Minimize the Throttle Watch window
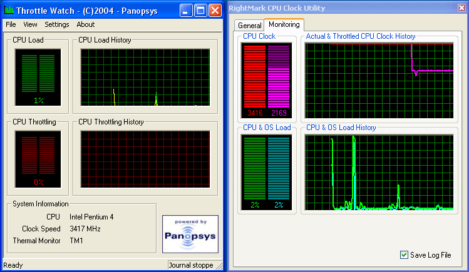The image size is (469, 272). (186, 11)
